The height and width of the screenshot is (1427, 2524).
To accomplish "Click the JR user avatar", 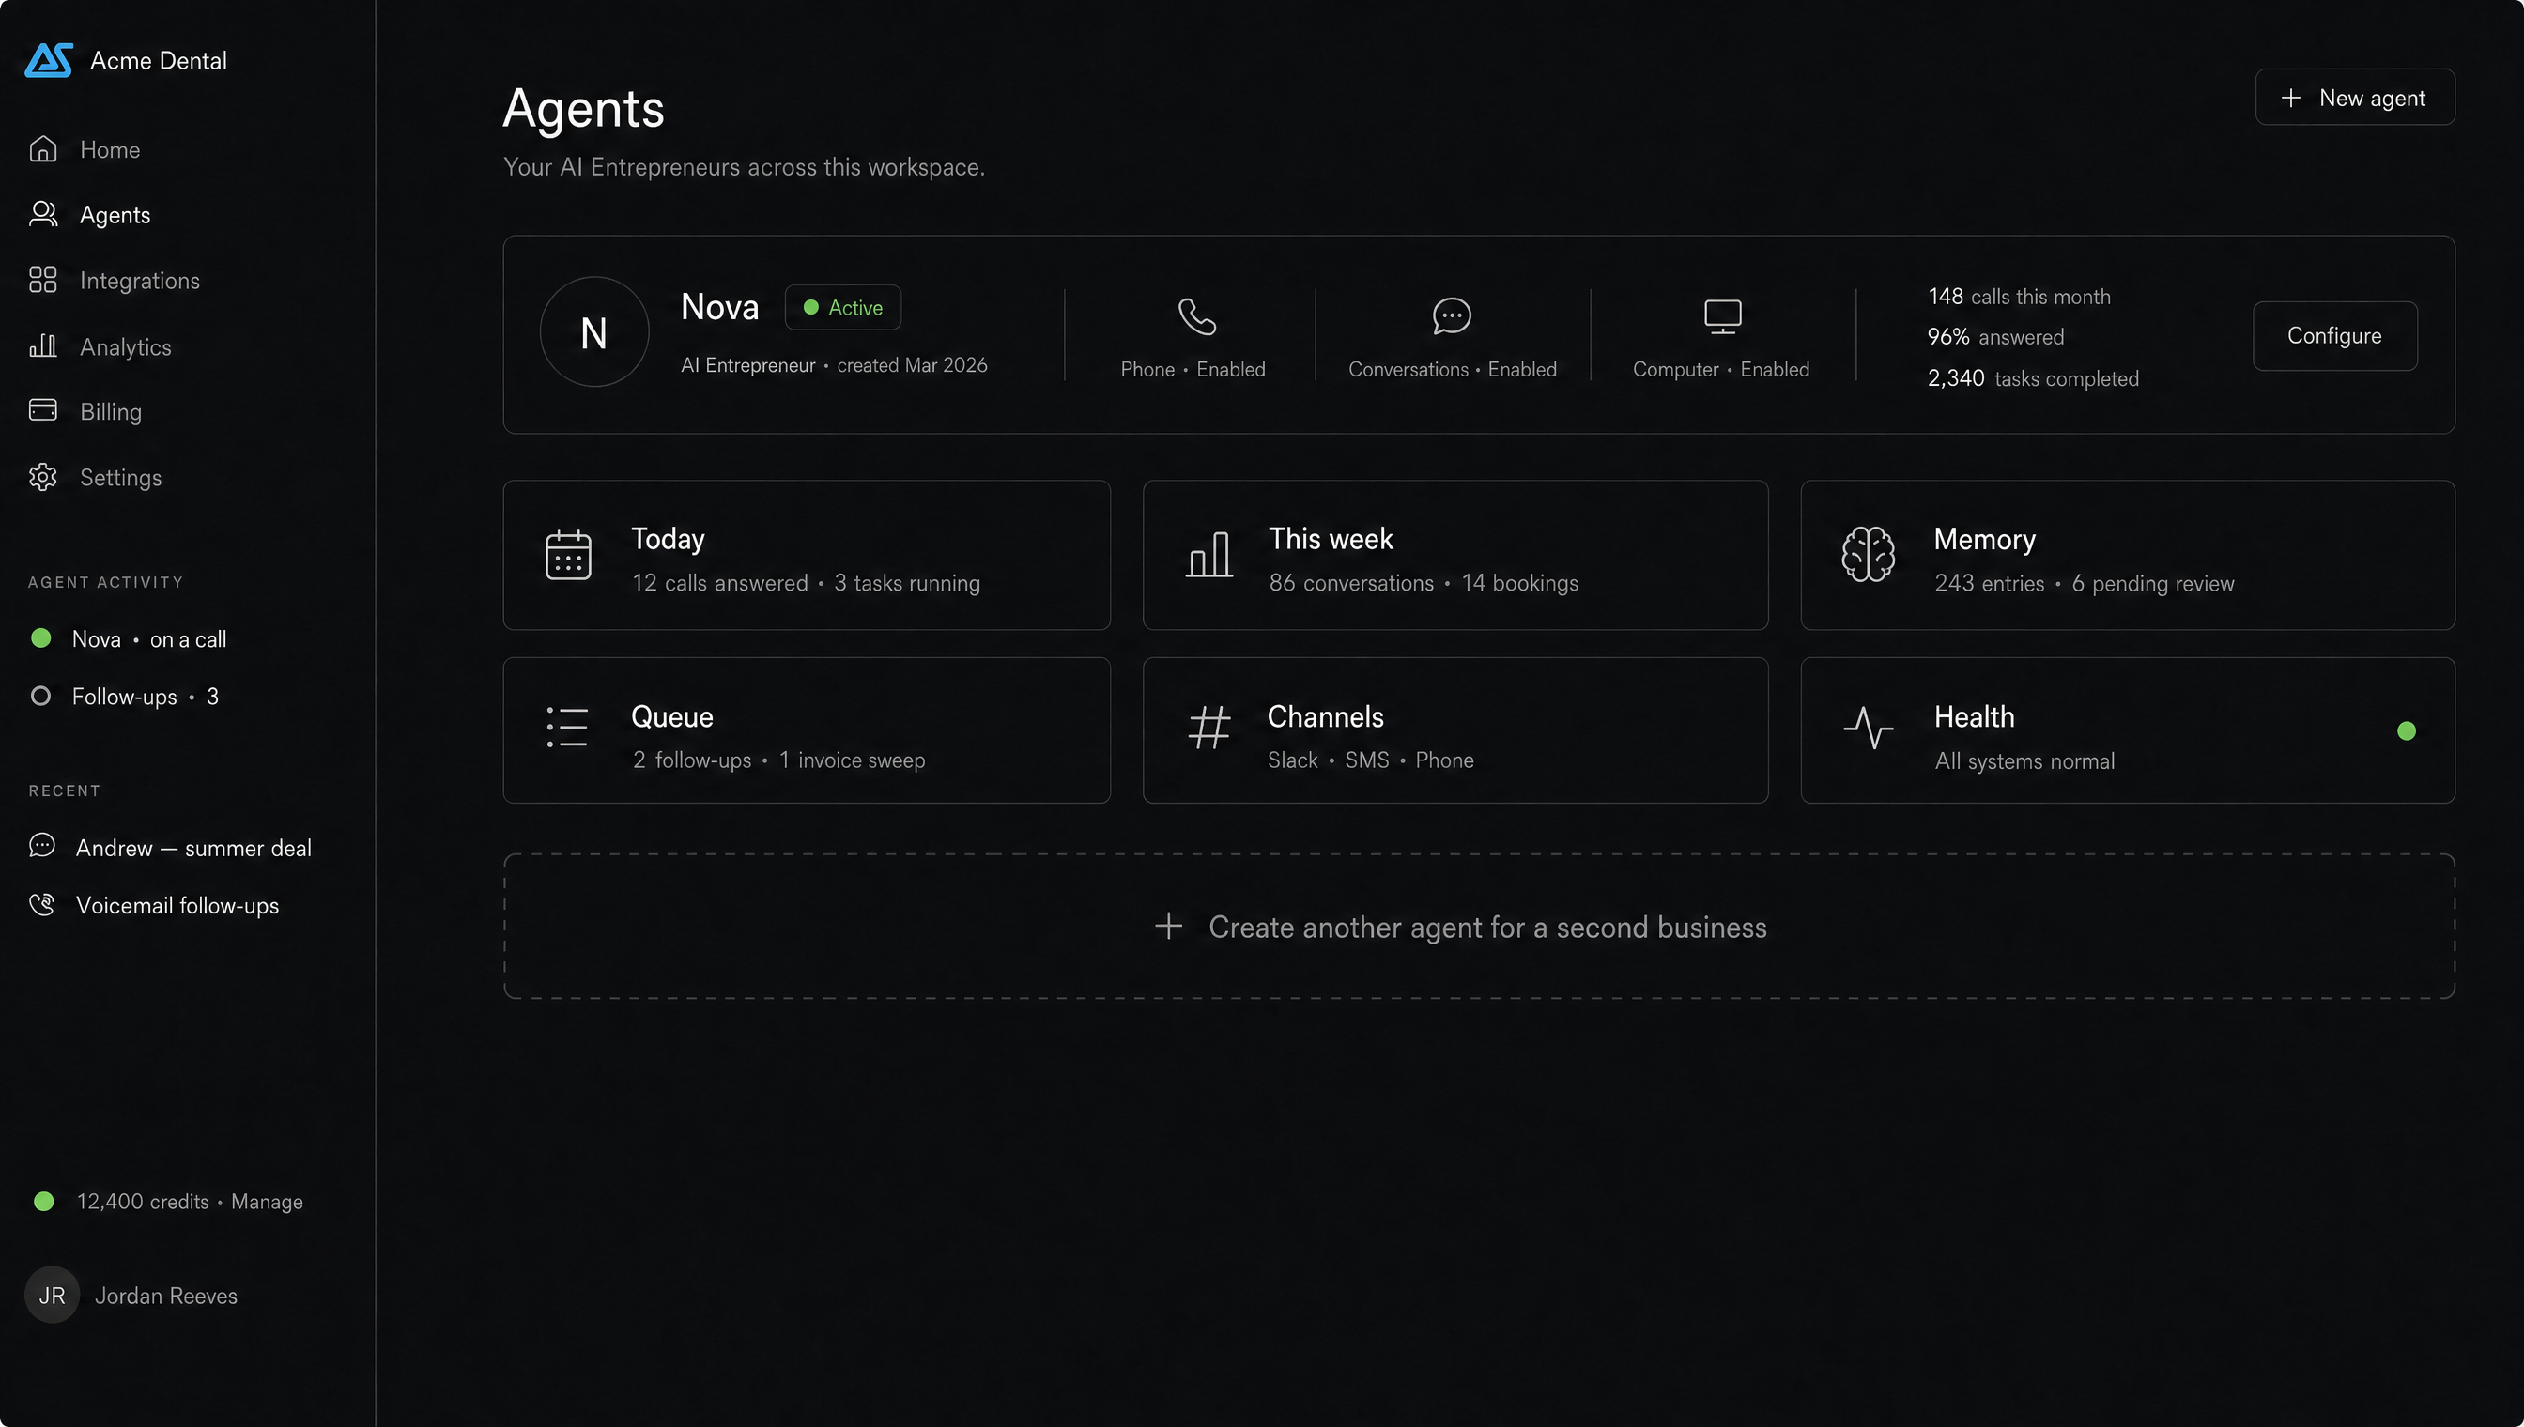I will [52, 1295].
